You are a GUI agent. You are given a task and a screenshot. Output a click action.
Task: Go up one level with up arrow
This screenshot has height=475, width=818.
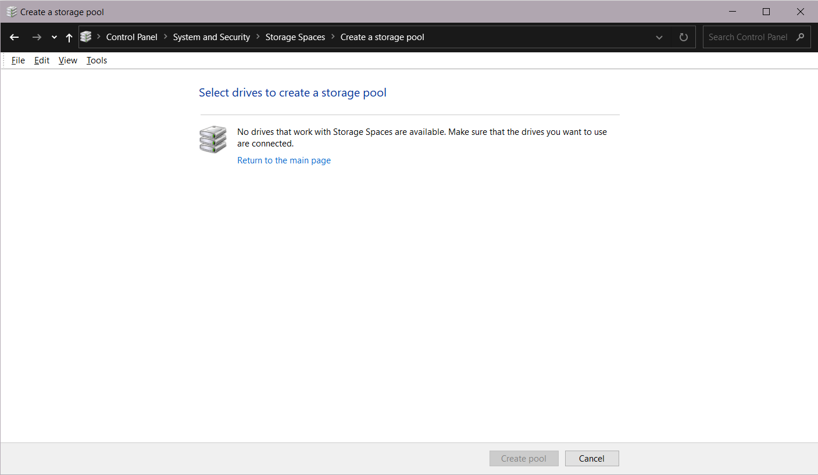69,37
